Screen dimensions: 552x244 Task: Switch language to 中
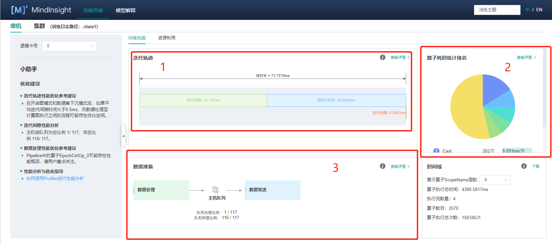click(x=527, y=10)
